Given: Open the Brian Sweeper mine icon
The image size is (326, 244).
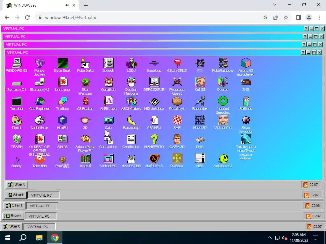Looking at the screenshot, I should pyautogui.click(x=246, y=124).
